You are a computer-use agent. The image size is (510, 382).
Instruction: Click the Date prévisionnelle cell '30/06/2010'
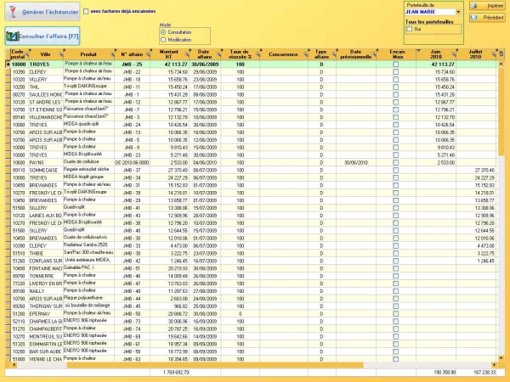pos(356,162)
